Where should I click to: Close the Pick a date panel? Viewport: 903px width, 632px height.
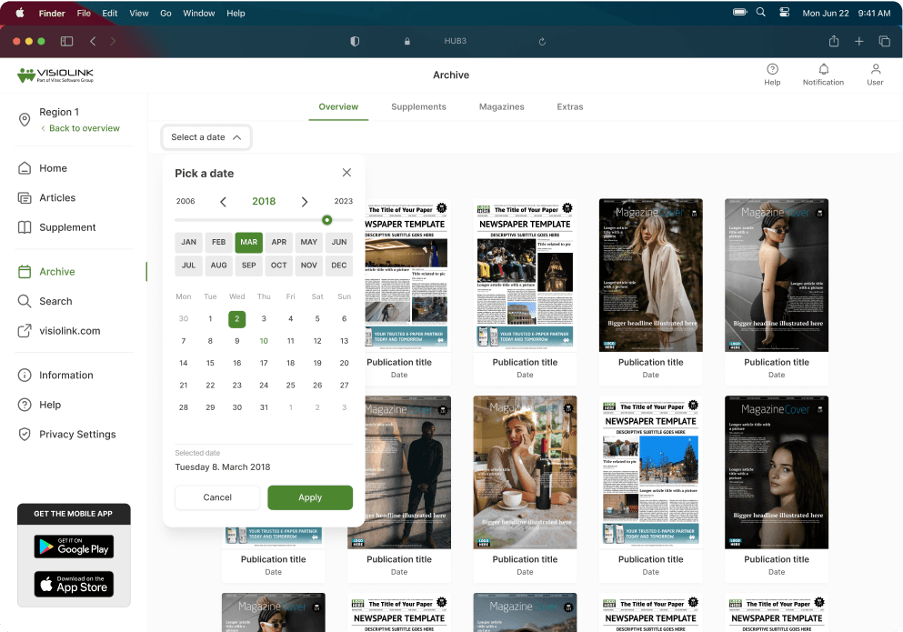coord(346,172)
